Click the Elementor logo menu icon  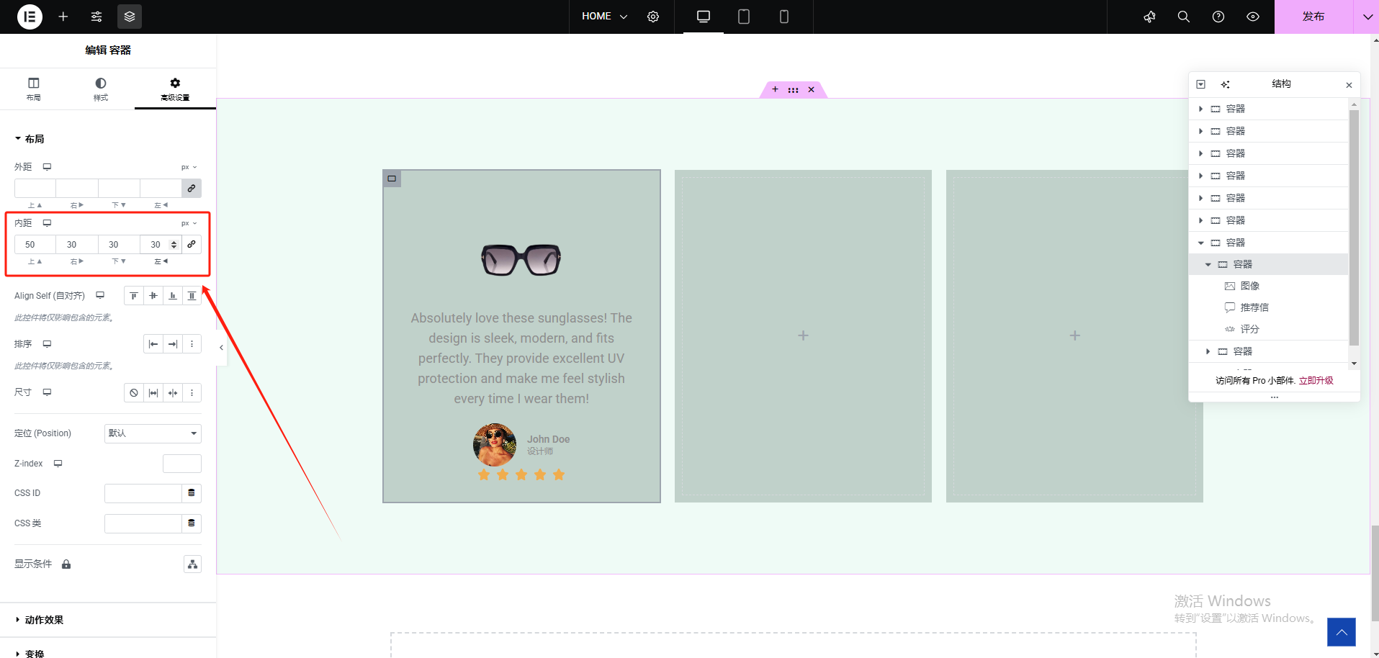[x=30, y=17]
